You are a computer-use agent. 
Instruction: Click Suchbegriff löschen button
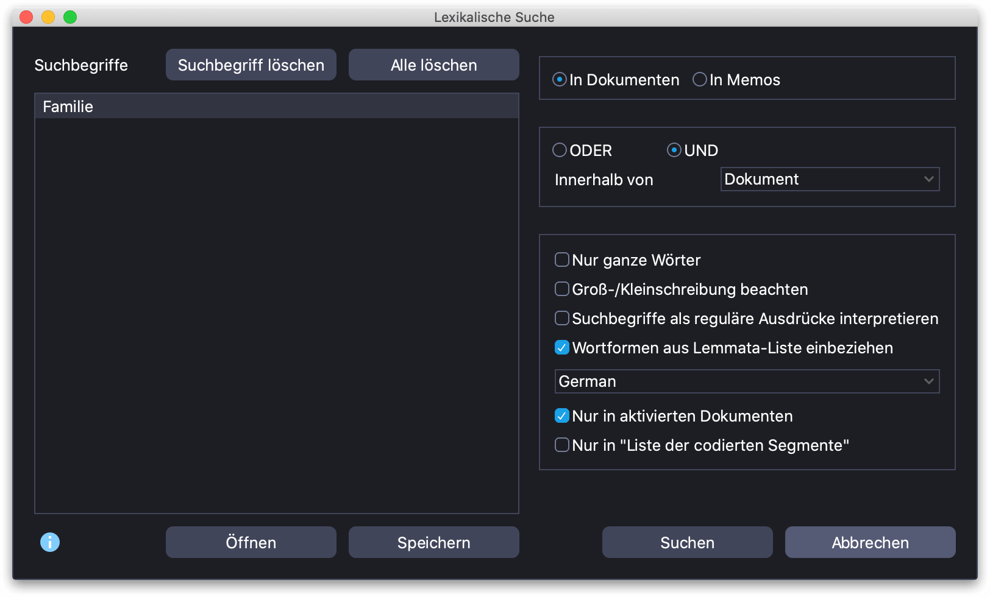251,65
